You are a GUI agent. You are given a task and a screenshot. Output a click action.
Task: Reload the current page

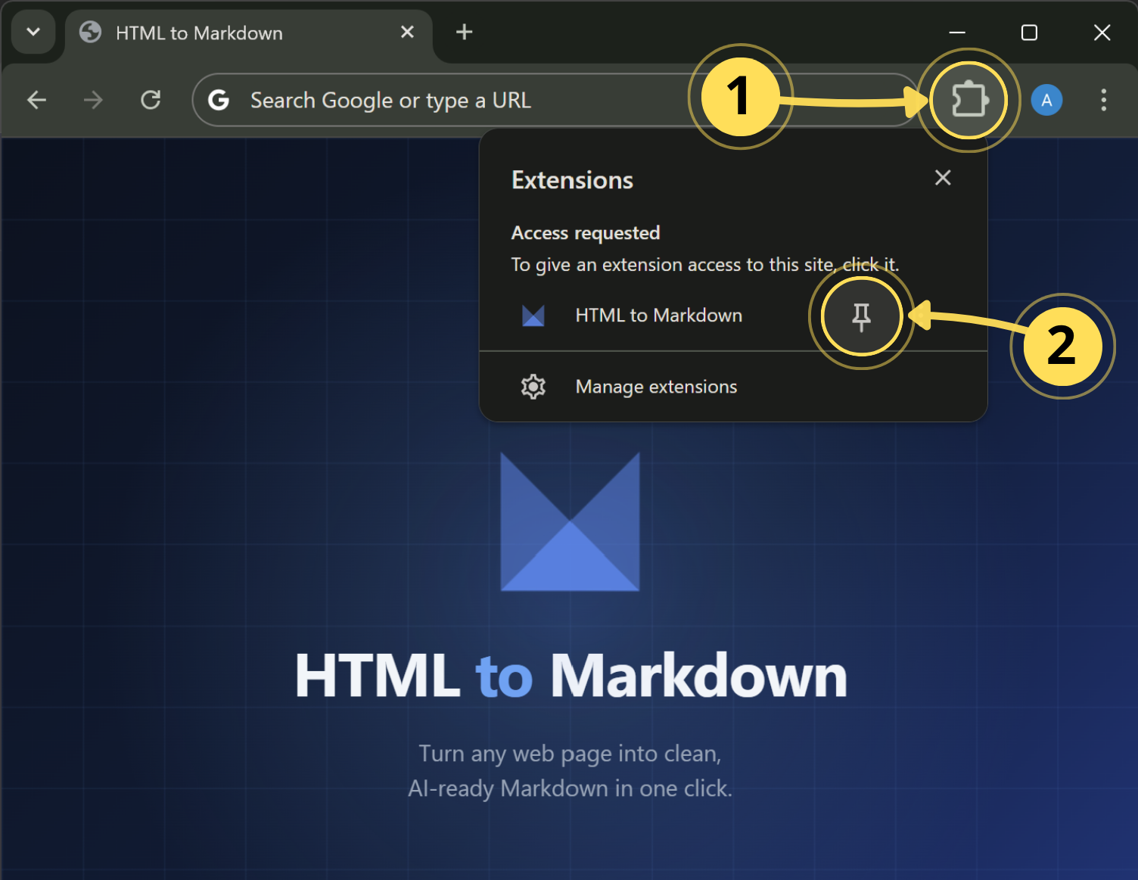(151, 99)
